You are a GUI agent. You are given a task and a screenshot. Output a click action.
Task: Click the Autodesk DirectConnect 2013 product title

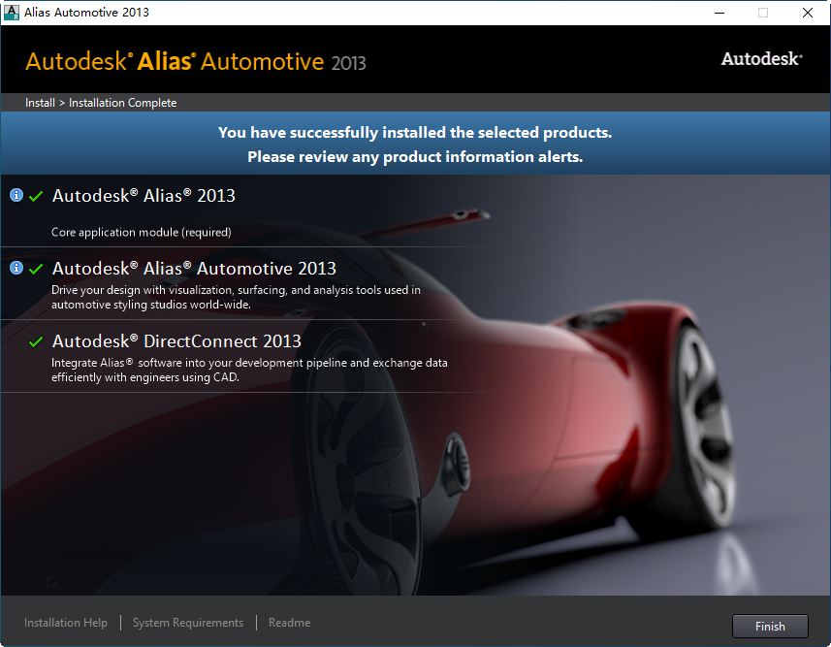pos(176,341)
